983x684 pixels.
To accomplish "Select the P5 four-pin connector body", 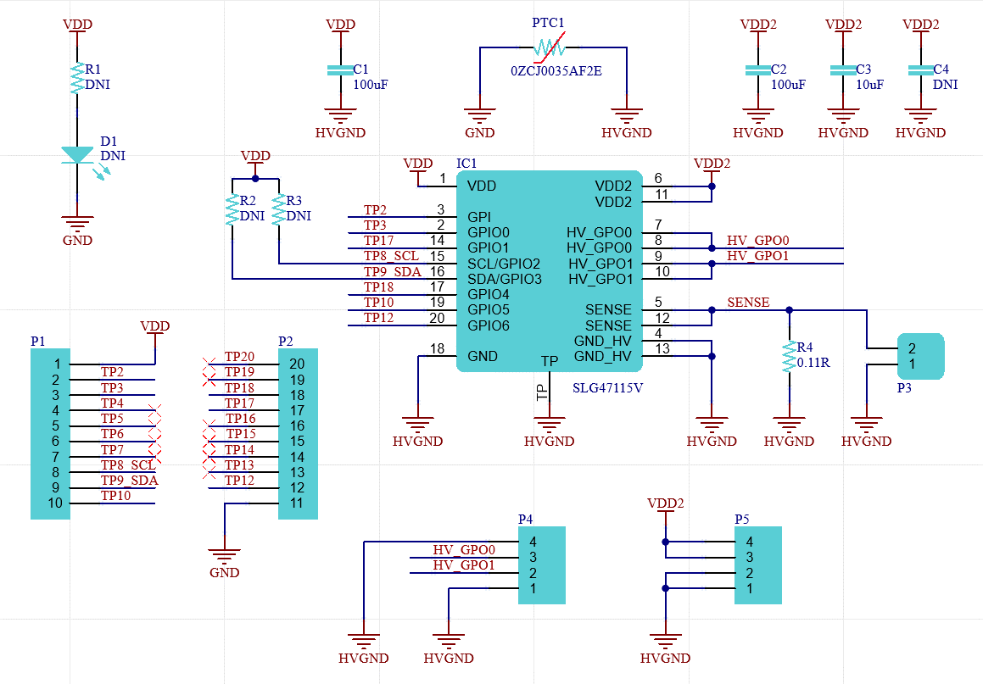I will (x=757, y=564).
